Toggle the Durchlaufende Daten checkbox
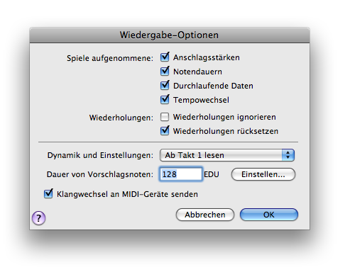The image size is (350, 272). point(165,86)
